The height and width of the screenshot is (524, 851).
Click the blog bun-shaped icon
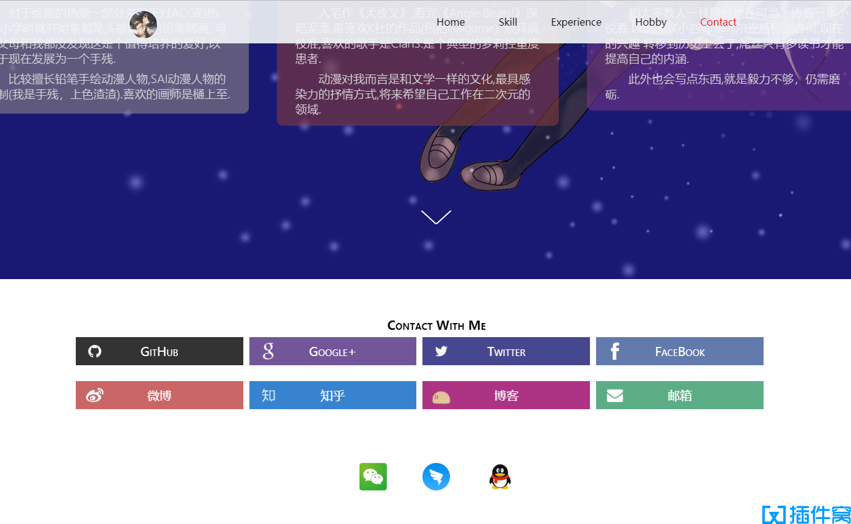coord(441,398)
